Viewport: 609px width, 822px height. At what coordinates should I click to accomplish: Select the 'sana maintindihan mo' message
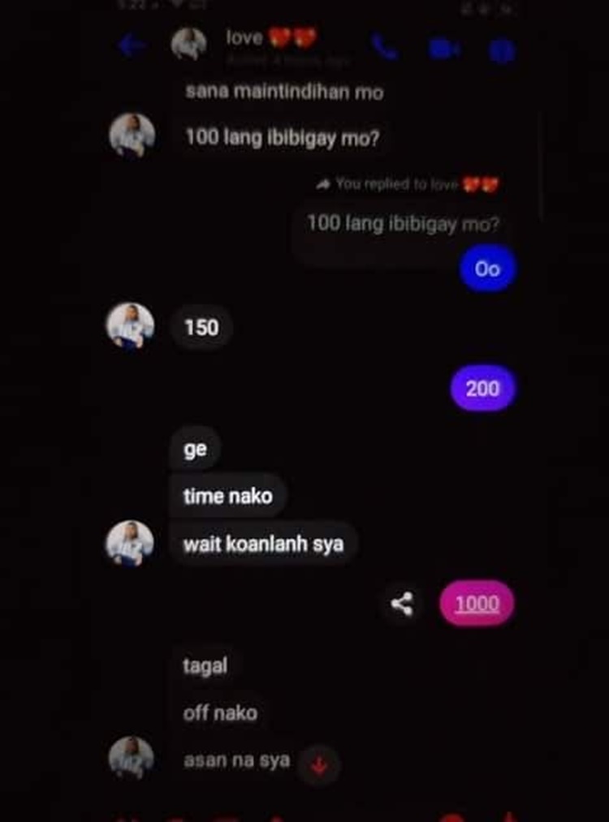coord(283,92)
